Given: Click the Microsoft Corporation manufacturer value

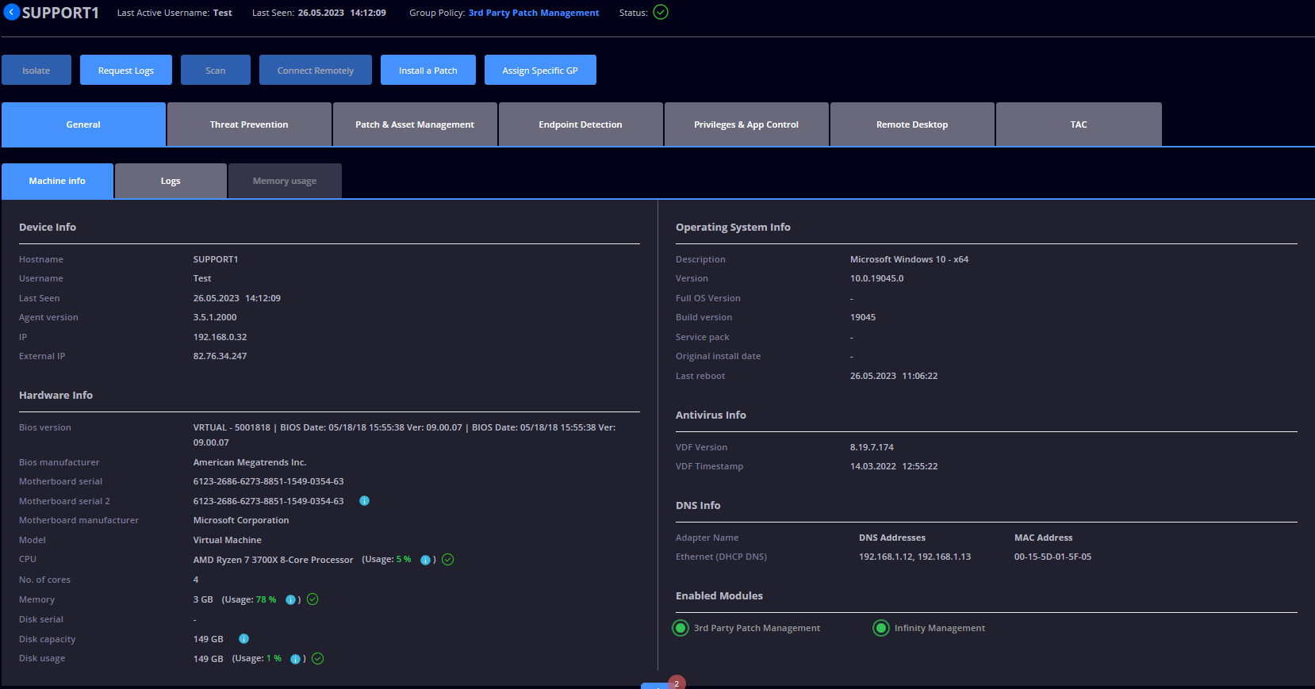Looking at the screenshot, I should click(x=241, y=520).
